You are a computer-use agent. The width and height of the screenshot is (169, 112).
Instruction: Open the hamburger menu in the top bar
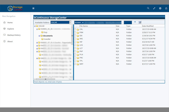tap(34, 8)
